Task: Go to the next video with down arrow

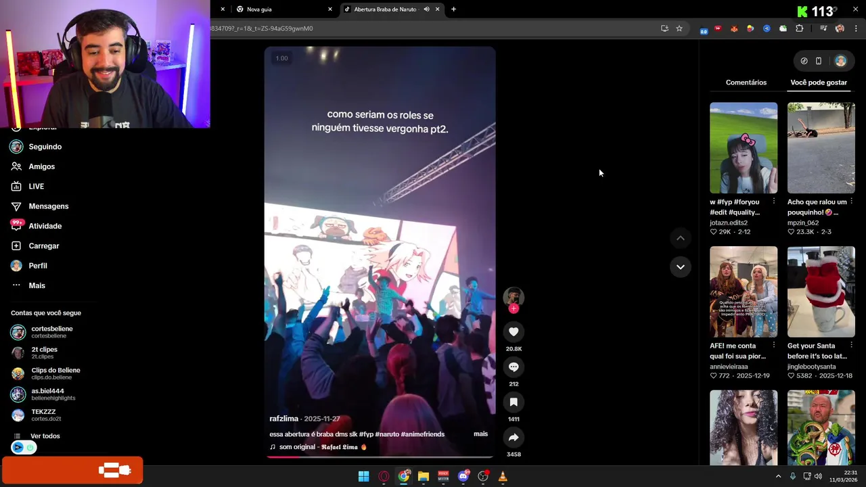Action: [x=681, y=266]
